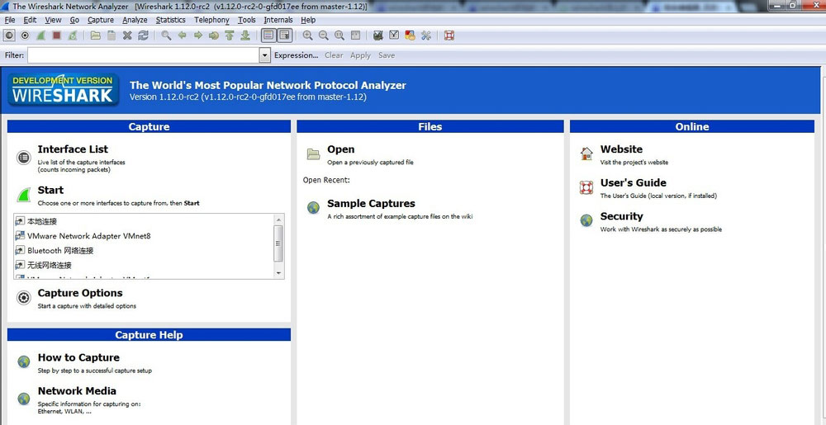Close the capture file using the X icon
The height and width of the screenshot is (425, 826).
click(x=127, y=35)
